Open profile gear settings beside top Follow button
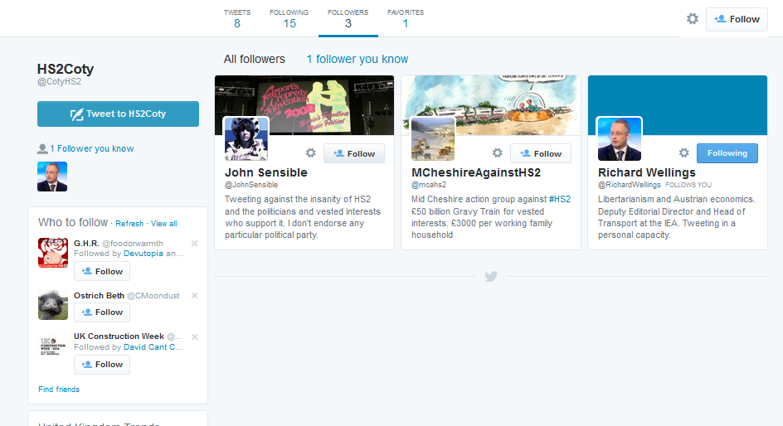The height and width of the screenshot is (426, 783). point(693,19)
